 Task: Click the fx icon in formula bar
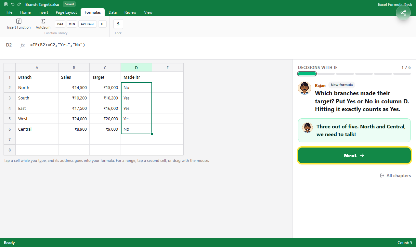[22, 45]
